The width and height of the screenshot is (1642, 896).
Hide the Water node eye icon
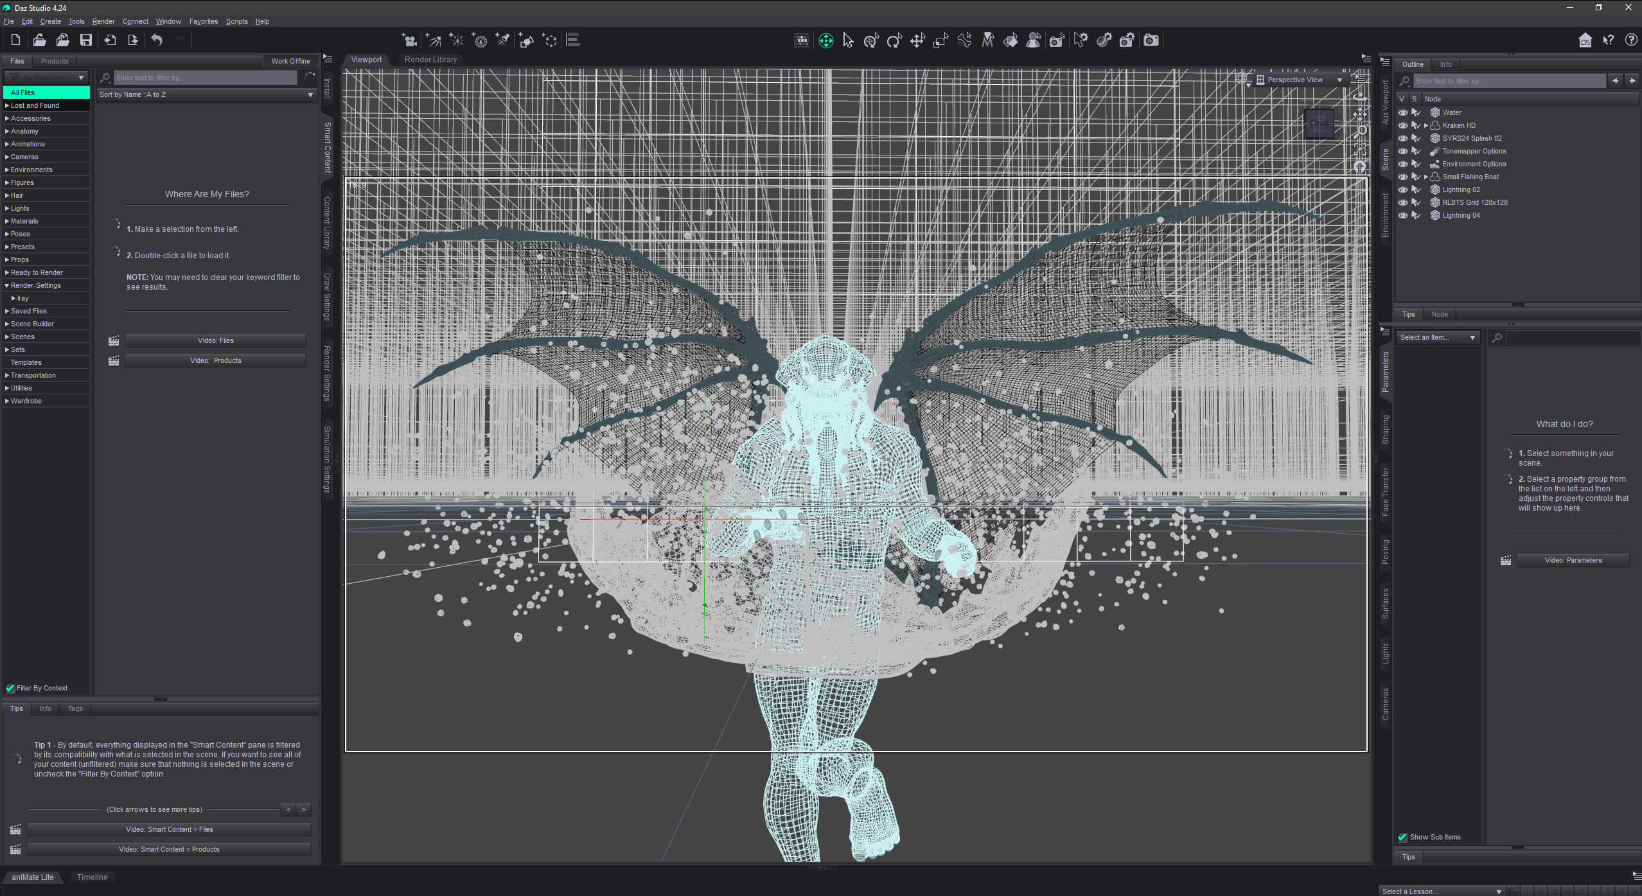point(1402,112)
